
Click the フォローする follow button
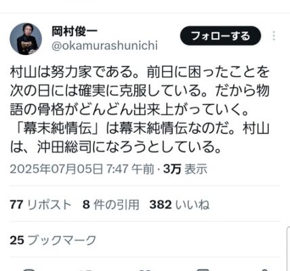(220, 36)
